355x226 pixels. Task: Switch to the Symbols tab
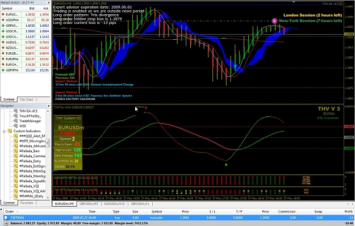9,99
